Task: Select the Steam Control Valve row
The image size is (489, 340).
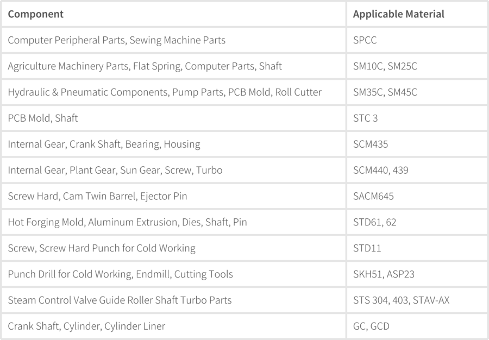Action: pos(244,300)
